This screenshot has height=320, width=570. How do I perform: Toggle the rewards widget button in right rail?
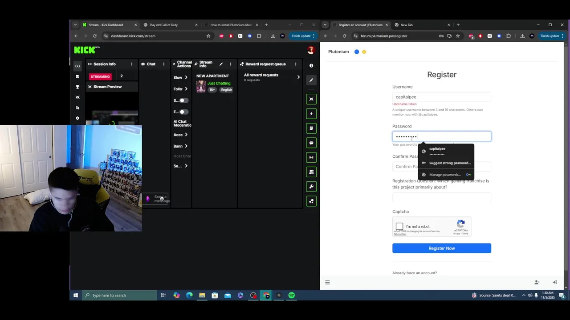pyautogui.click(x=311, y=201)
